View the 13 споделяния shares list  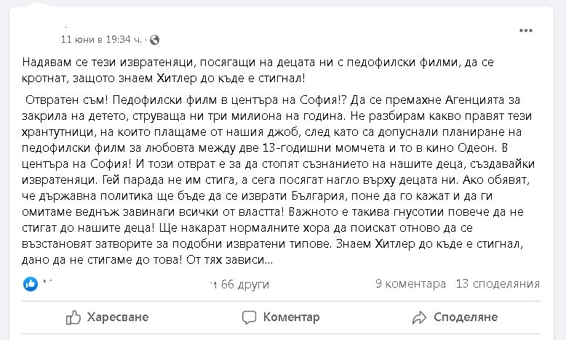tap(497, 283)
